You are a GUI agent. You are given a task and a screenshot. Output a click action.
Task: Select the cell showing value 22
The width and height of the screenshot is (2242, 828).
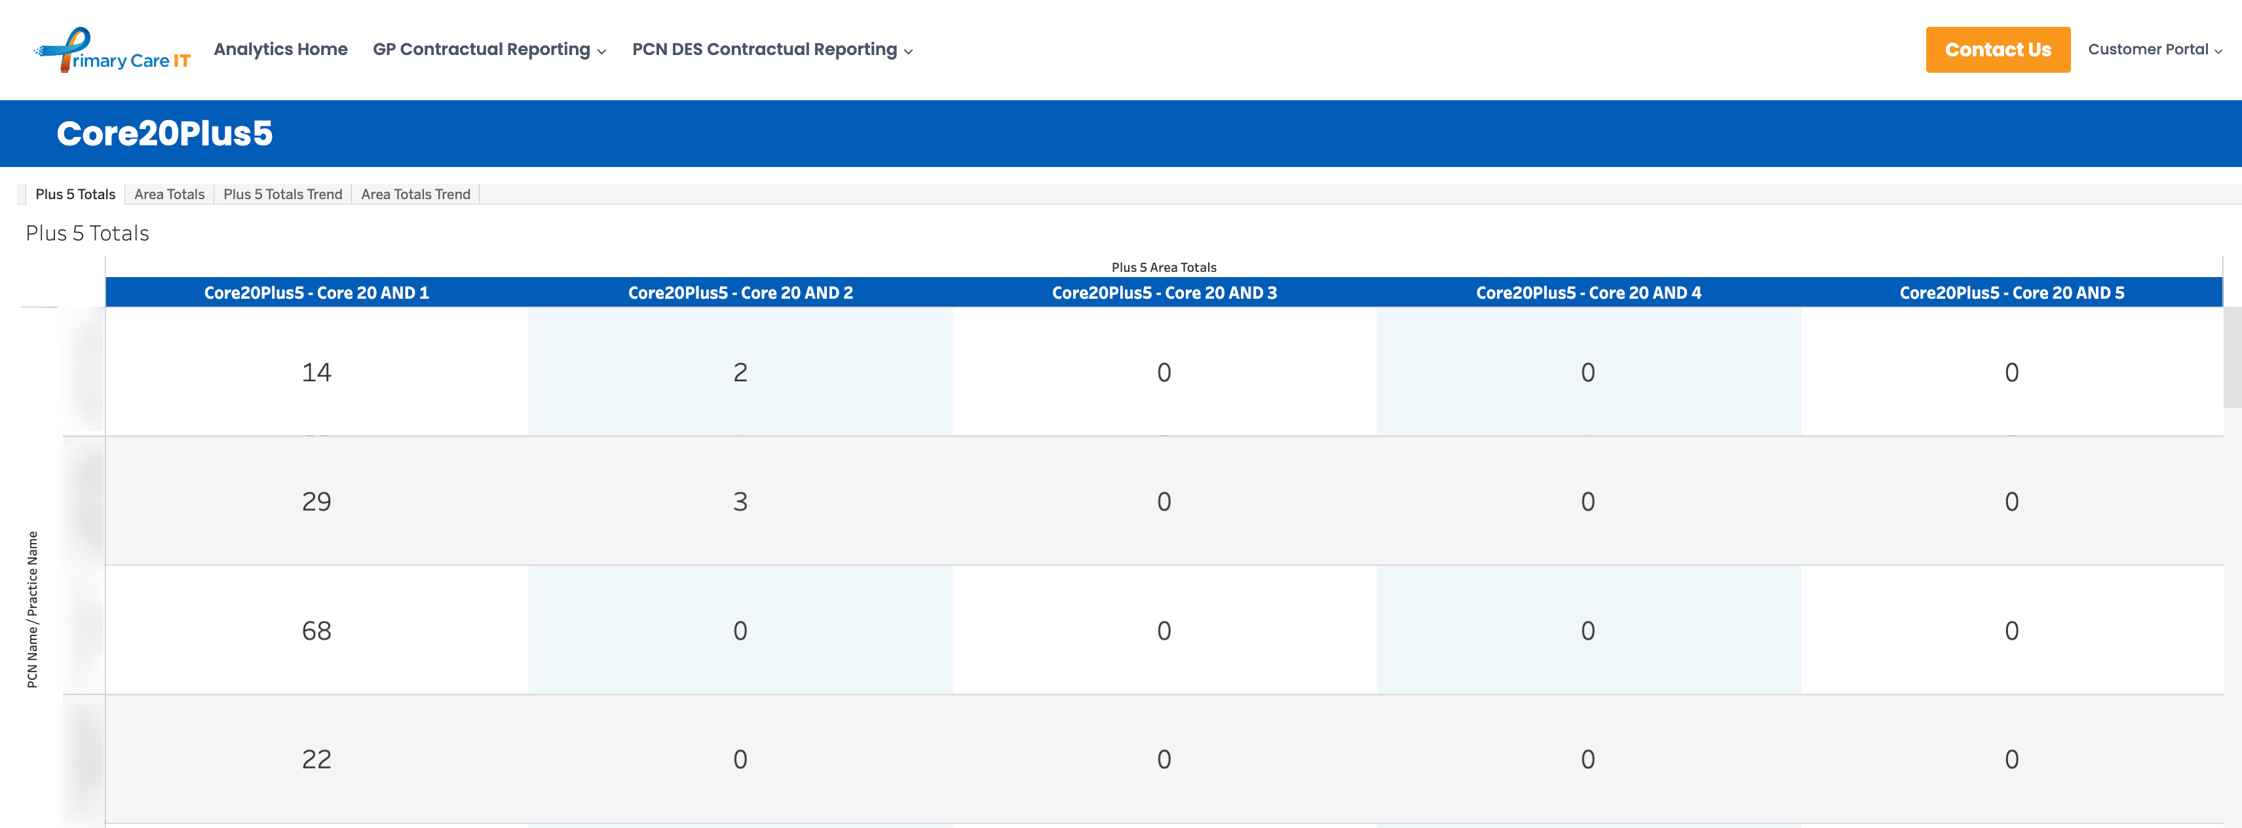(317, 759)
